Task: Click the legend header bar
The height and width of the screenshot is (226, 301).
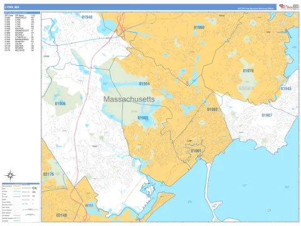Action: pos(21,183)
